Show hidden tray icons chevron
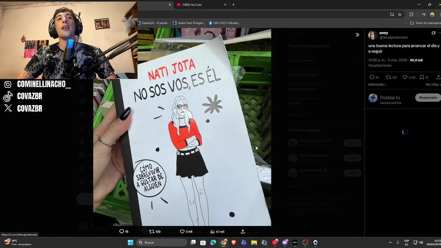441x248 pixels. click(x=390, y=242)
